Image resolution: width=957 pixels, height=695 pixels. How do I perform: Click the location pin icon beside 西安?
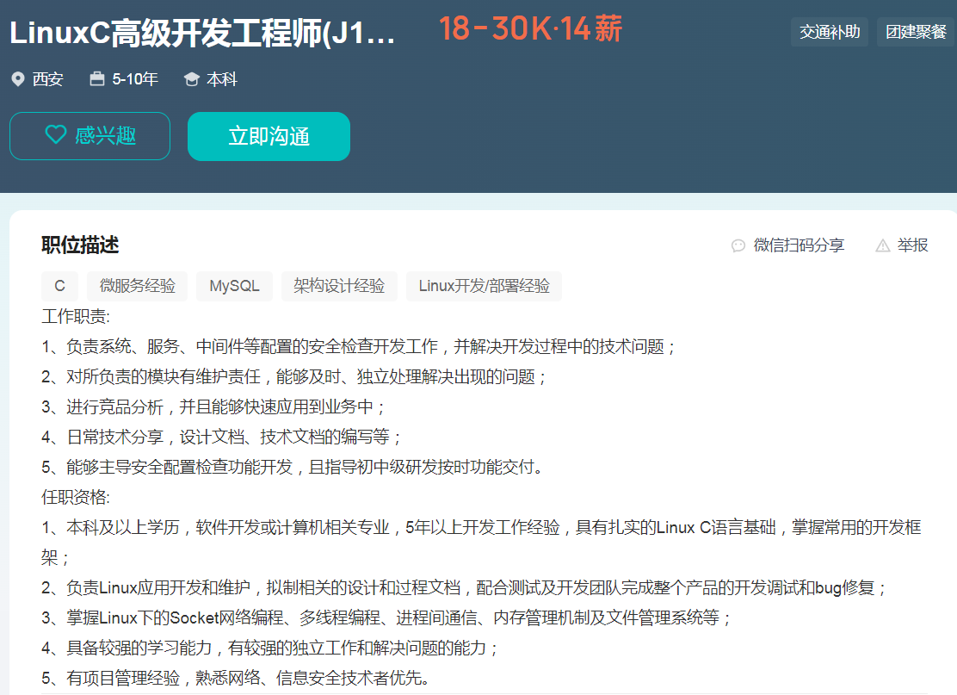pos(18,79)
